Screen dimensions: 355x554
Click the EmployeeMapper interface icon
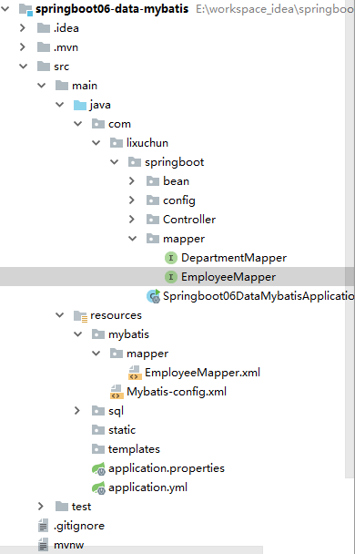tap(171, 277)
